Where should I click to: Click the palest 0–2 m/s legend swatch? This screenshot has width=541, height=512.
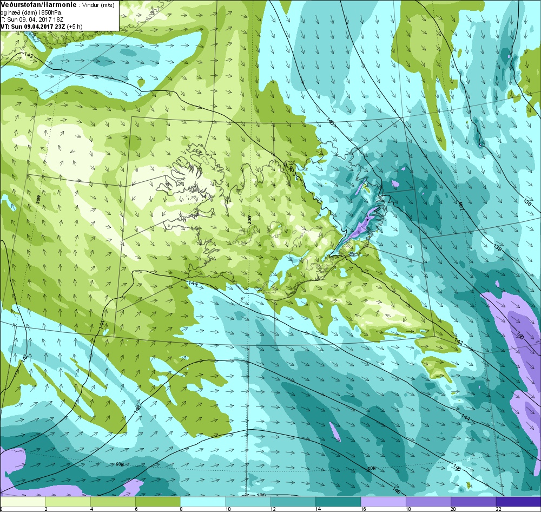pos(23,501)
